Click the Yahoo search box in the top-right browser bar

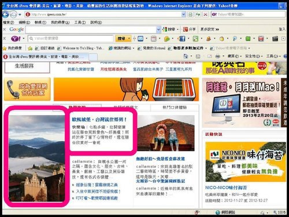pos(248,14)
